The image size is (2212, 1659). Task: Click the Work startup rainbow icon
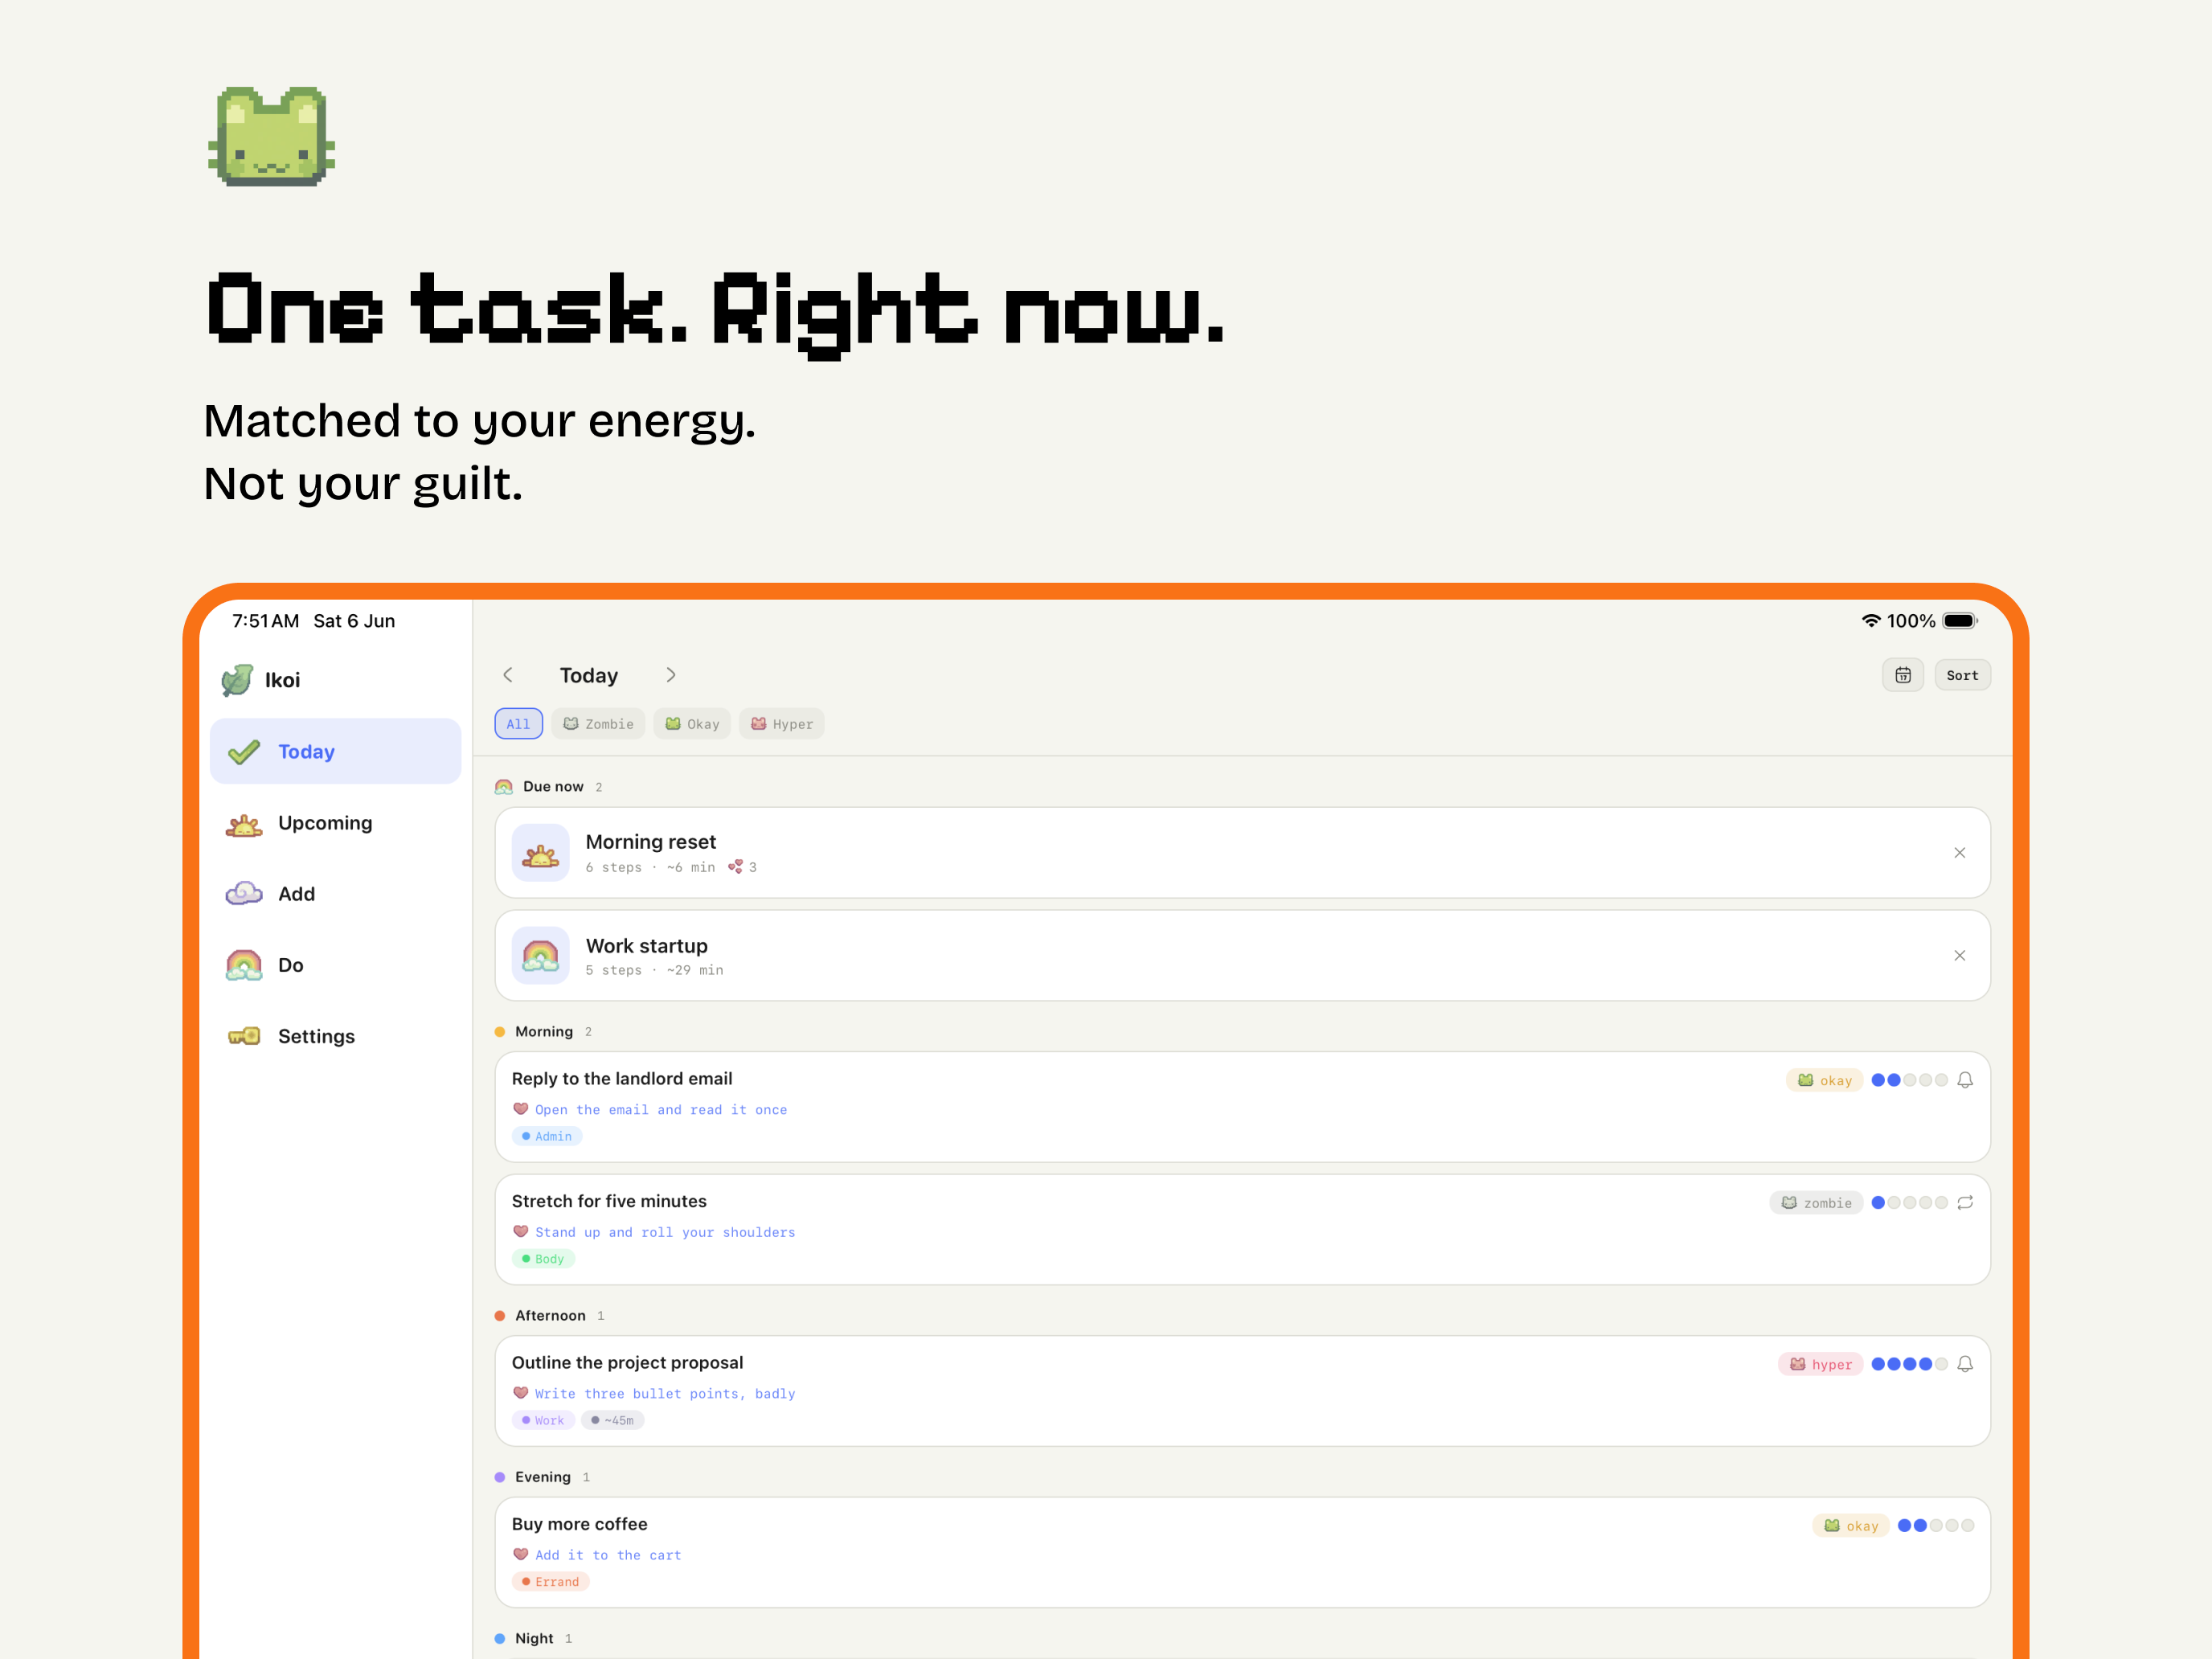coord(541,956)
